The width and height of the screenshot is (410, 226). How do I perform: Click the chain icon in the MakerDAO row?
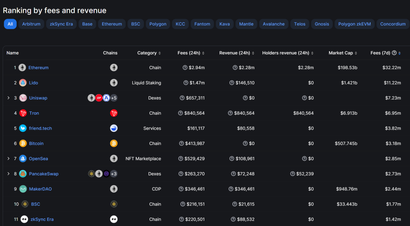click(x=114, y=189)
